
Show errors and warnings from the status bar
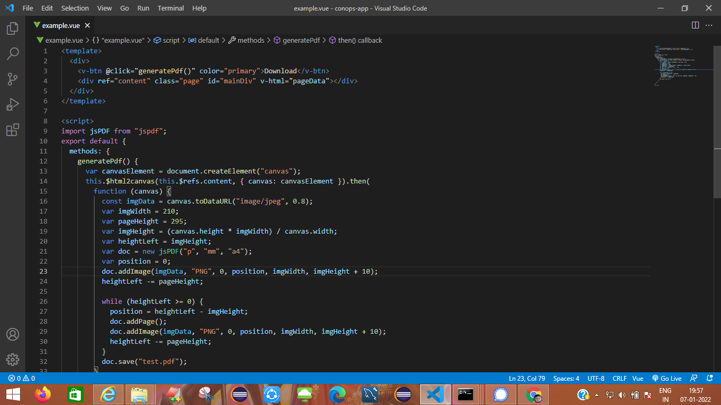(17, 378)
